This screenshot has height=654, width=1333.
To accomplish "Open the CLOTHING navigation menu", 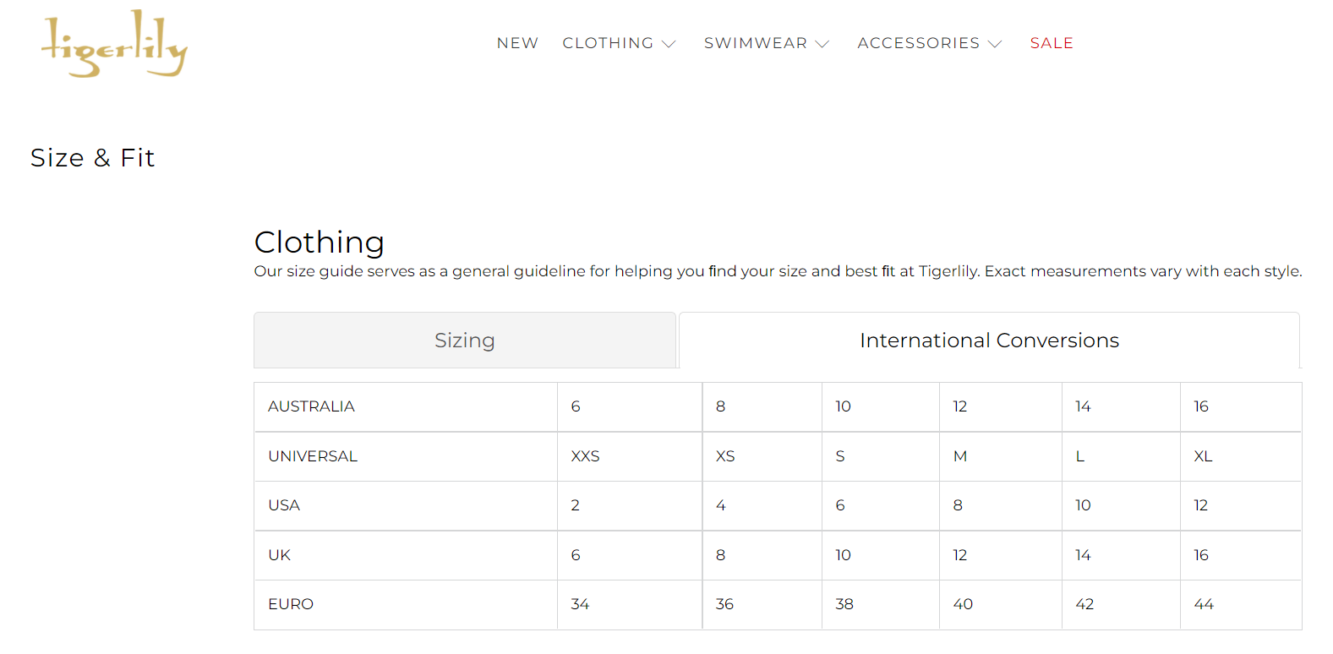I will point(608,43).
